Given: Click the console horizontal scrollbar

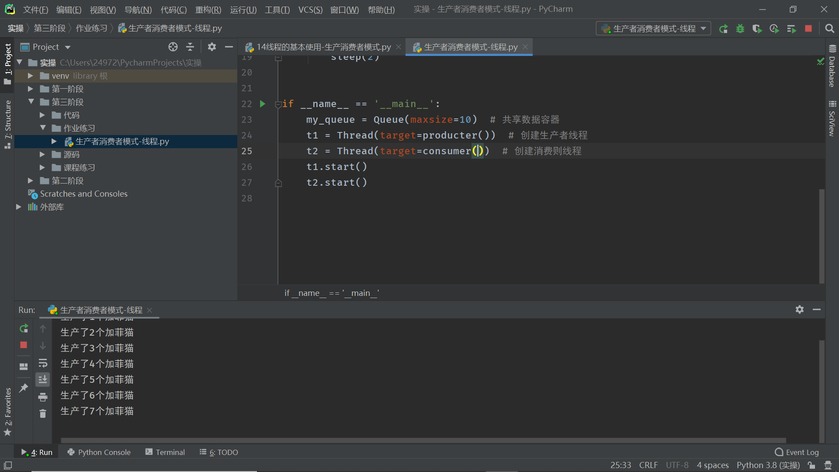Looking at the screenshot, I should click(x=423, y=440).
